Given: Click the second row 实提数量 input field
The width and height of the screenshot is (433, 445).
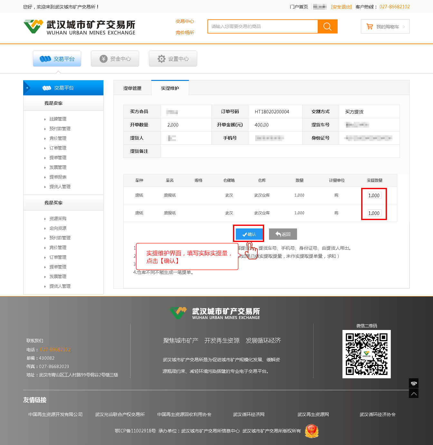Looking at the screenshot, I should click(374, 213).
